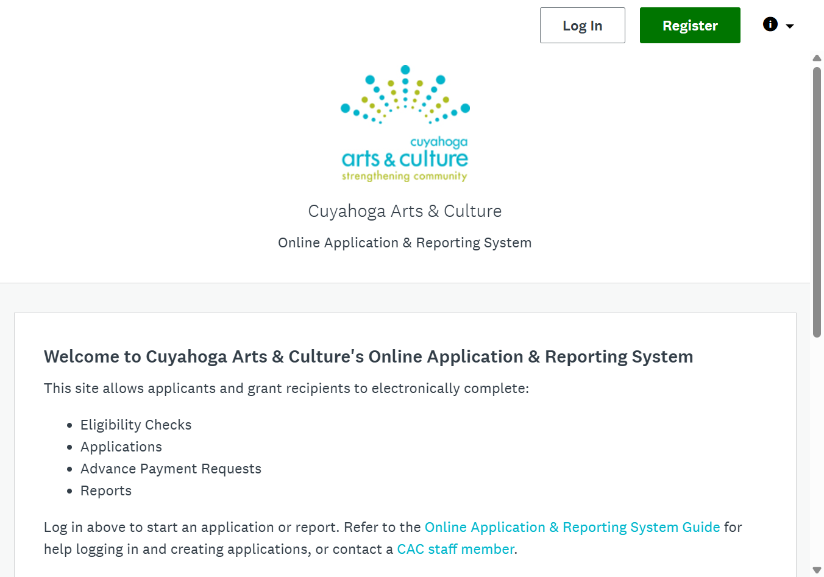This screenshot has width=824, height=577.
Task: Click the 'Reports' list item
Action: 106,490
